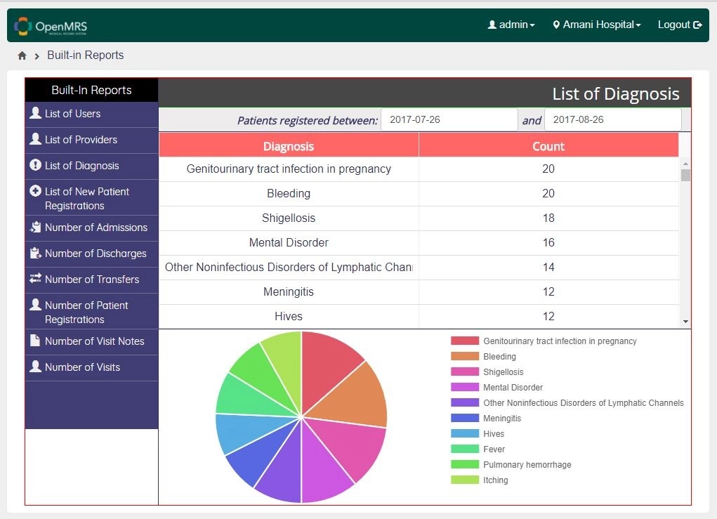Click the List of Diagnosis alert icon
This screenshot has width=717, height=519.
(x=37, y=166)
